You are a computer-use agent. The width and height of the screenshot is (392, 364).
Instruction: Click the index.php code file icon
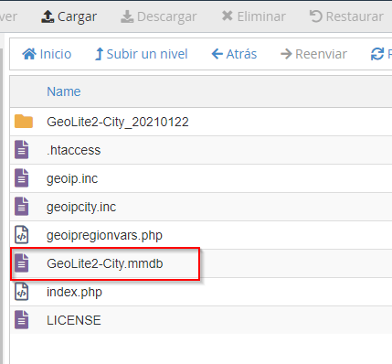22,292
